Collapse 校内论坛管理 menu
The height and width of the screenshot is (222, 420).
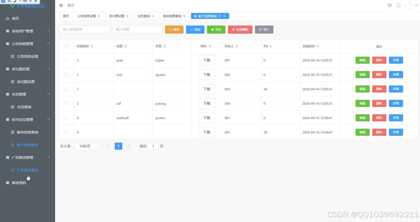28,120
